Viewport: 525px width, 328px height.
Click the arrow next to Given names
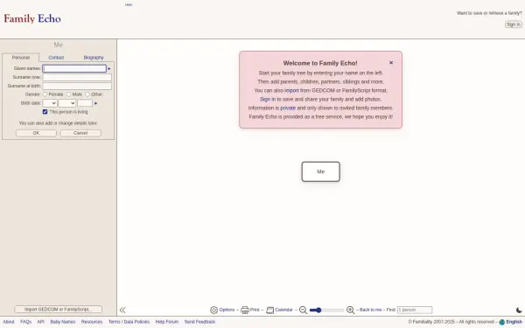pyautogui.click(x=109, y=68)
